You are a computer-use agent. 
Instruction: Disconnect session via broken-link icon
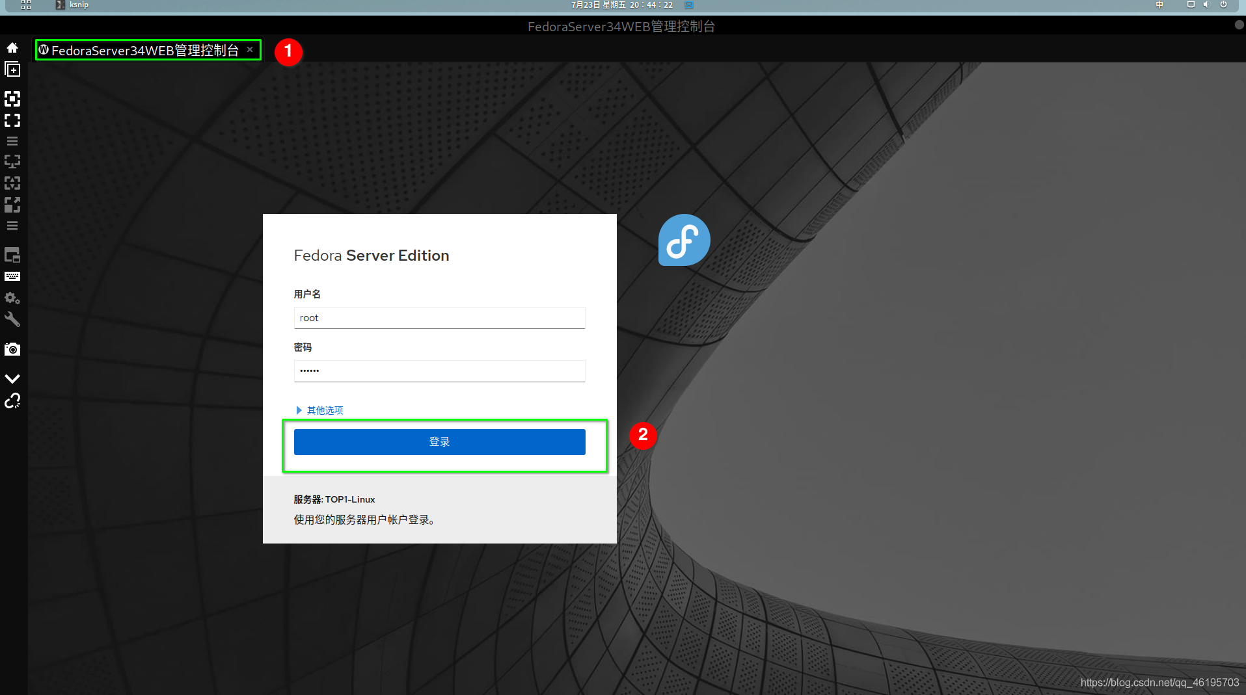pos(12,401)
